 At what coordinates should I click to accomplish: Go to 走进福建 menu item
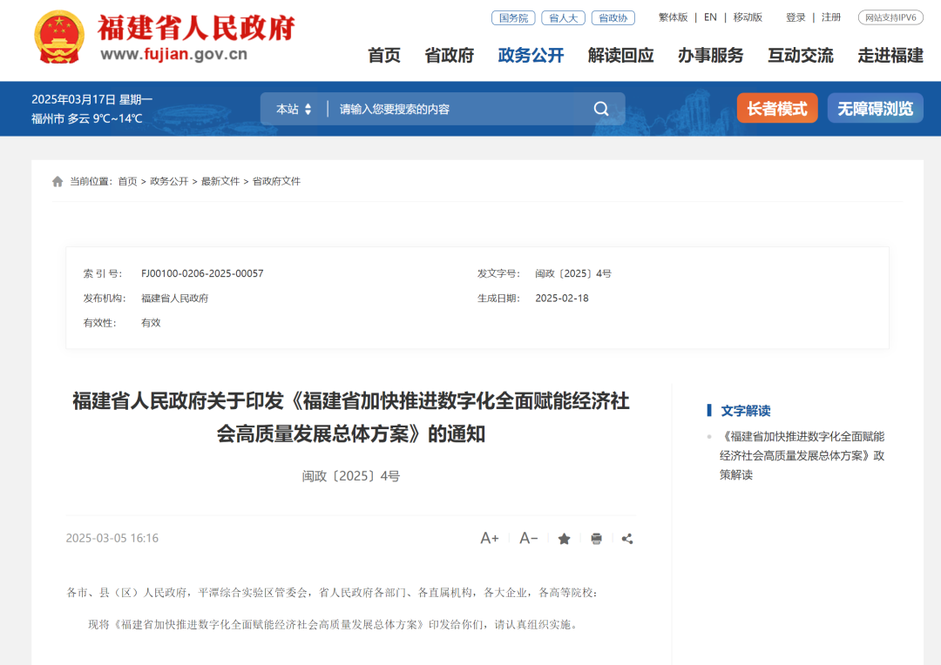[x=890, y=56]
